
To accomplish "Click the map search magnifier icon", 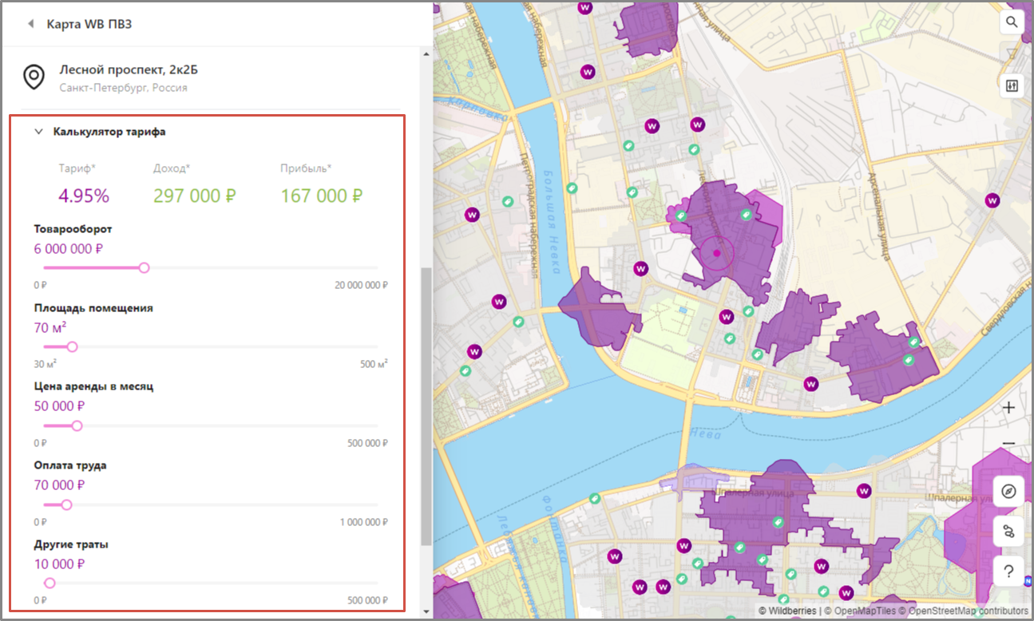I will click(x=1012, y=22).
